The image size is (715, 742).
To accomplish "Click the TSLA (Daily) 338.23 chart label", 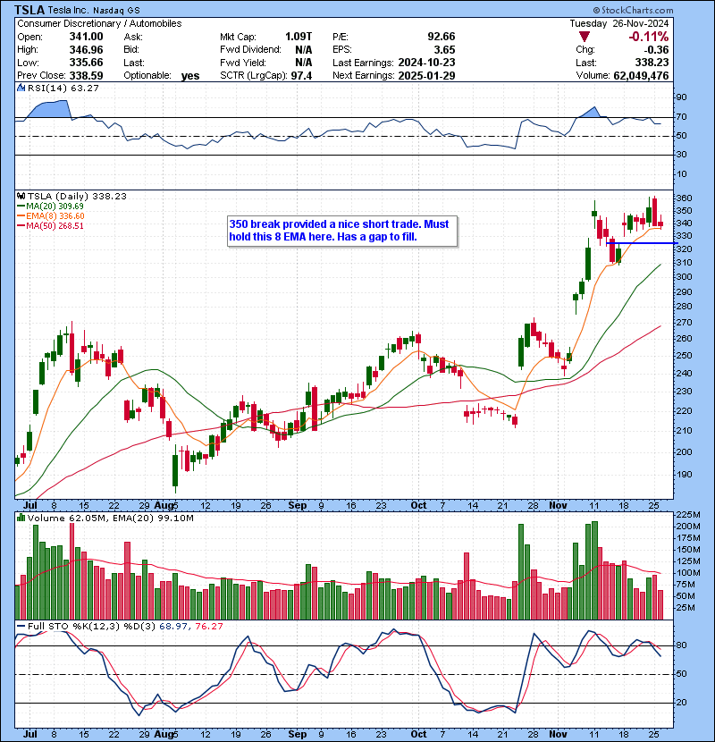I will [77, 196].
